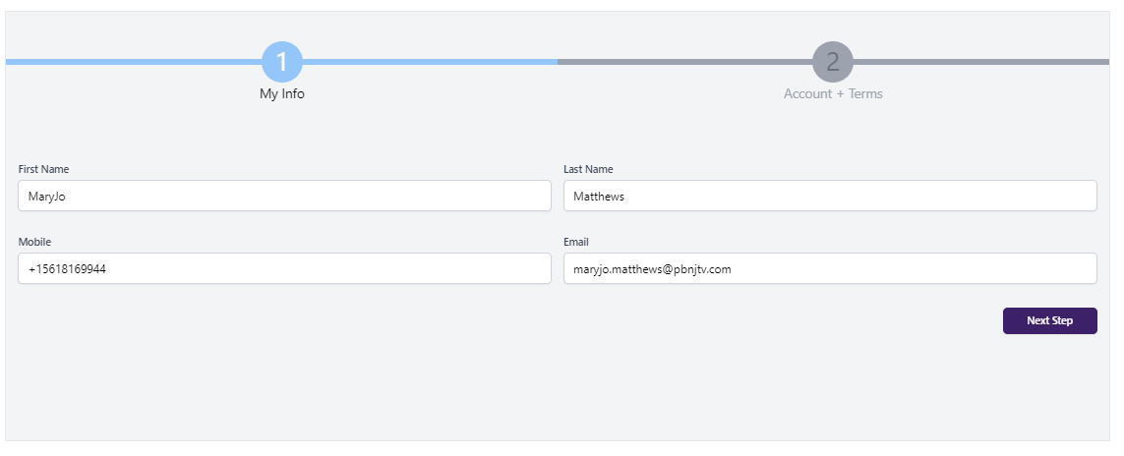
Task: Click the First Name label text
Action: tap(43, 169)
